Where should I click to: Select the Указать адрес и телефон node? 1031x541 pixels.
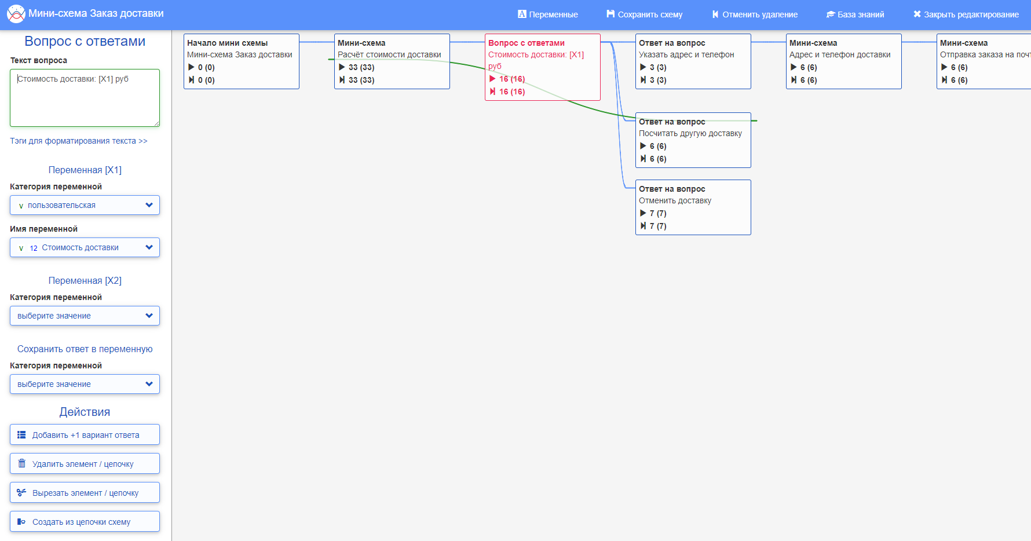point(693,61)
